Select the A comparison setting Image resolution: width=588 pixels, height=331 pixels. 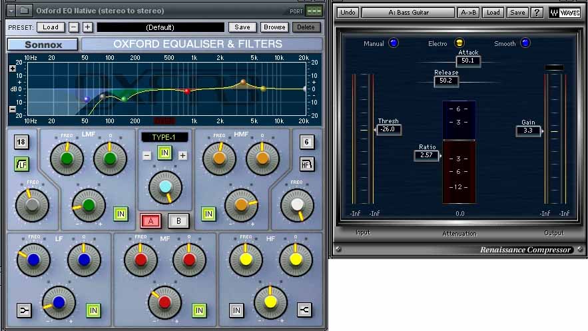pyautogui.click(x=150, y=221)
